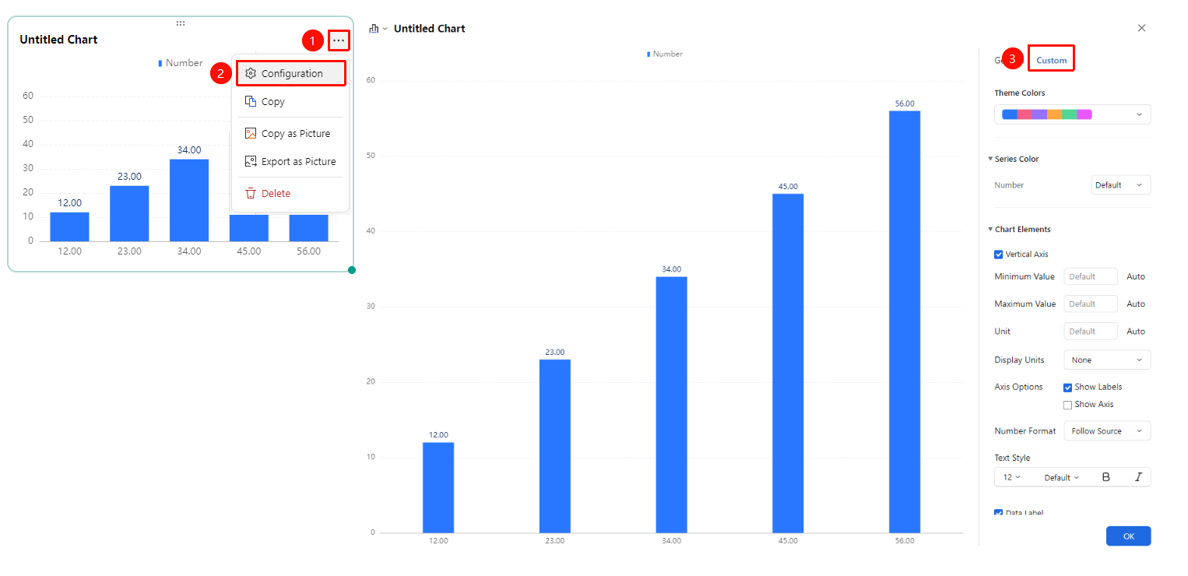Click the 45.00 bar in the large preview
The width and height of the screenshot is (1188, 576).
pos(788,364)
